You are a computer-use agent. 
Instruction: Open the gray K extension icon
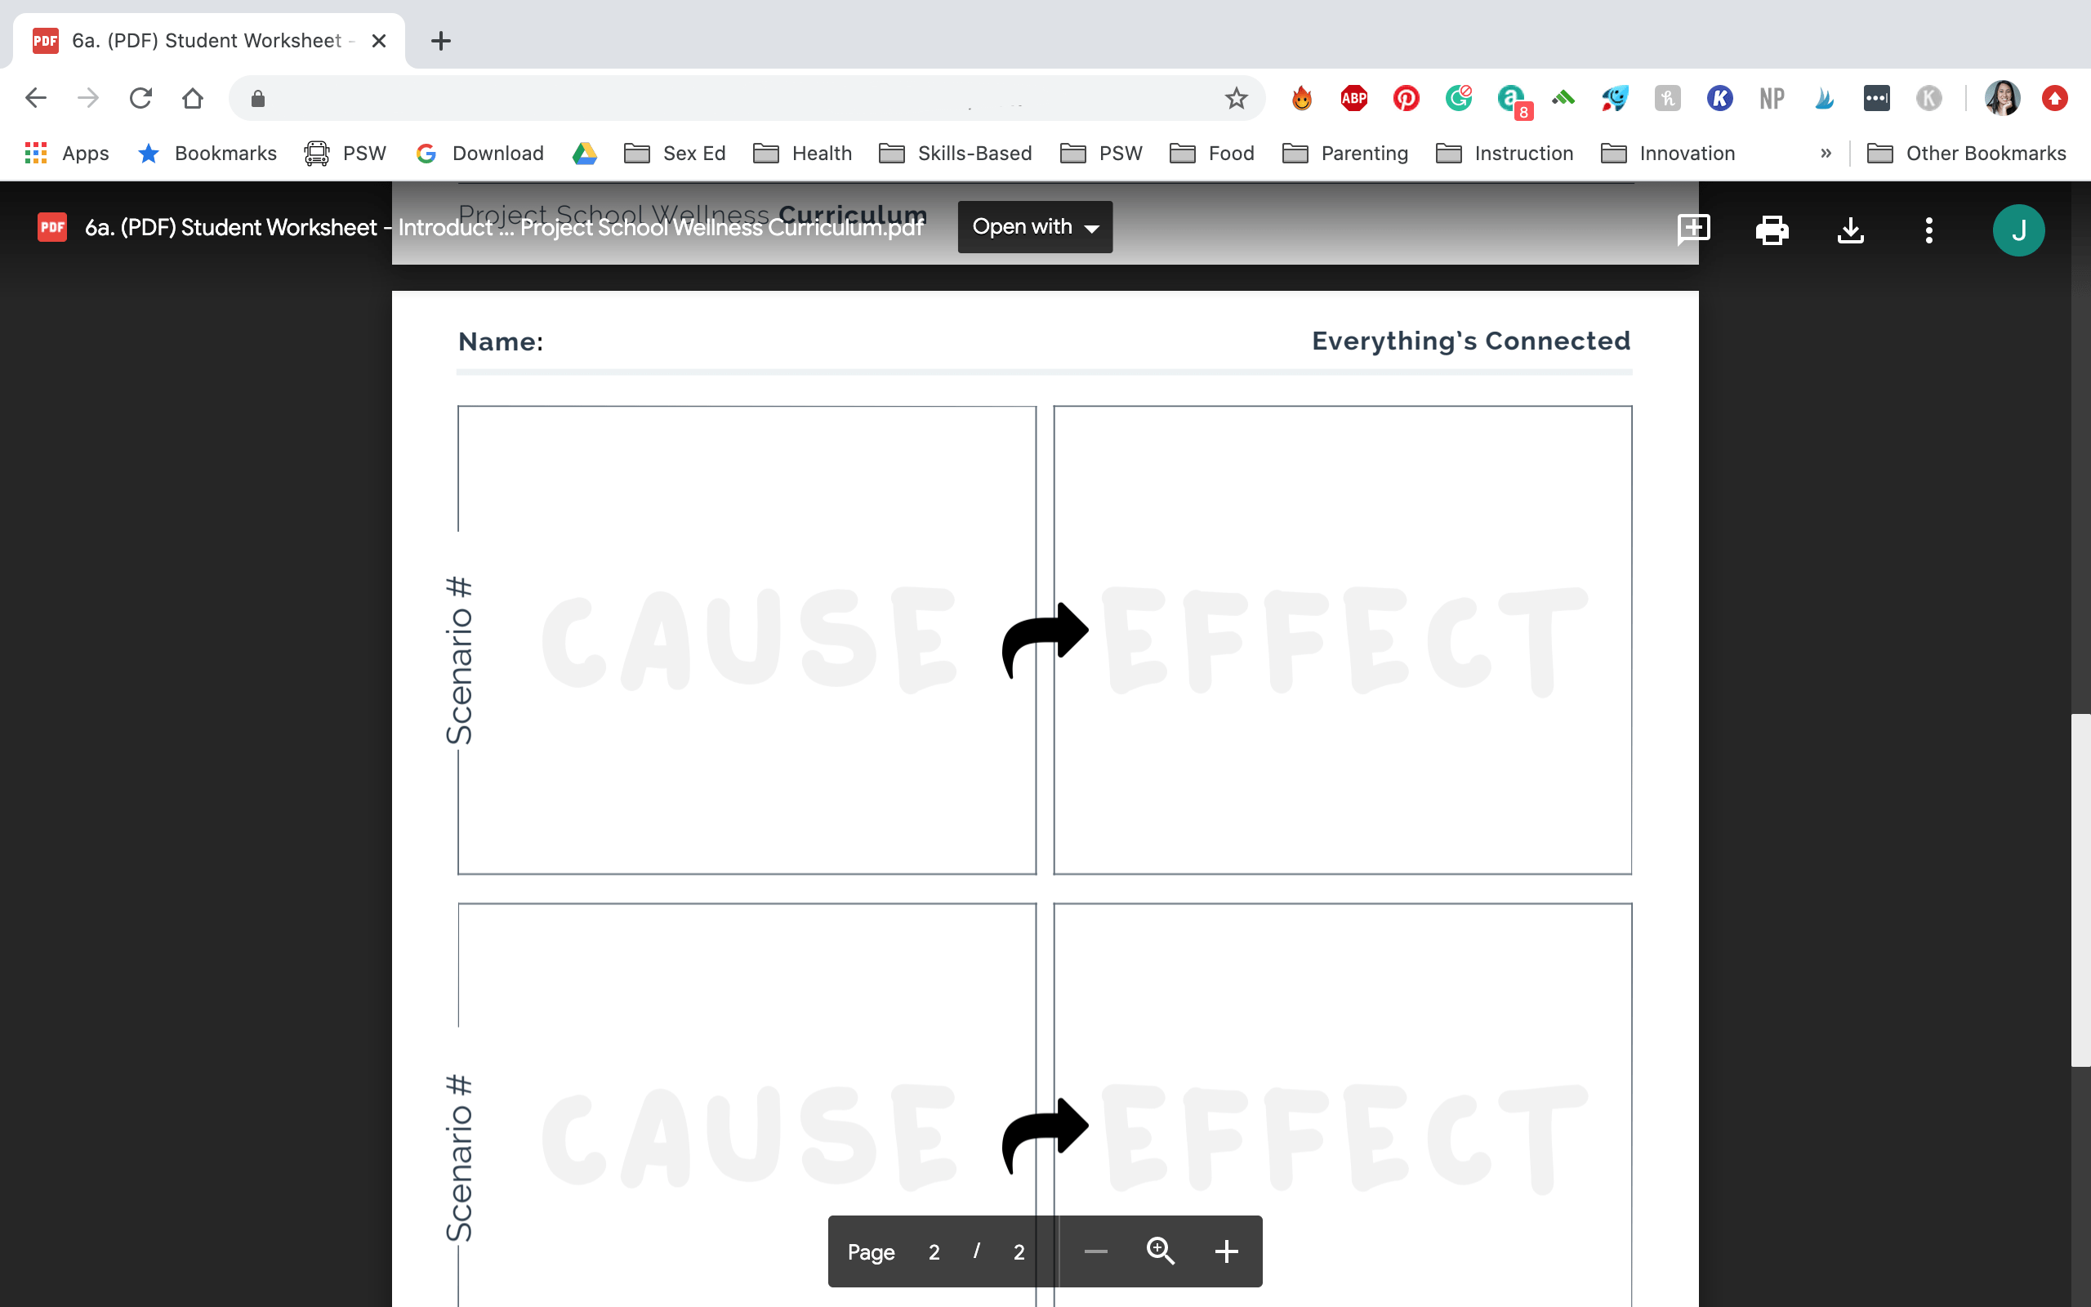point(1928,99)
